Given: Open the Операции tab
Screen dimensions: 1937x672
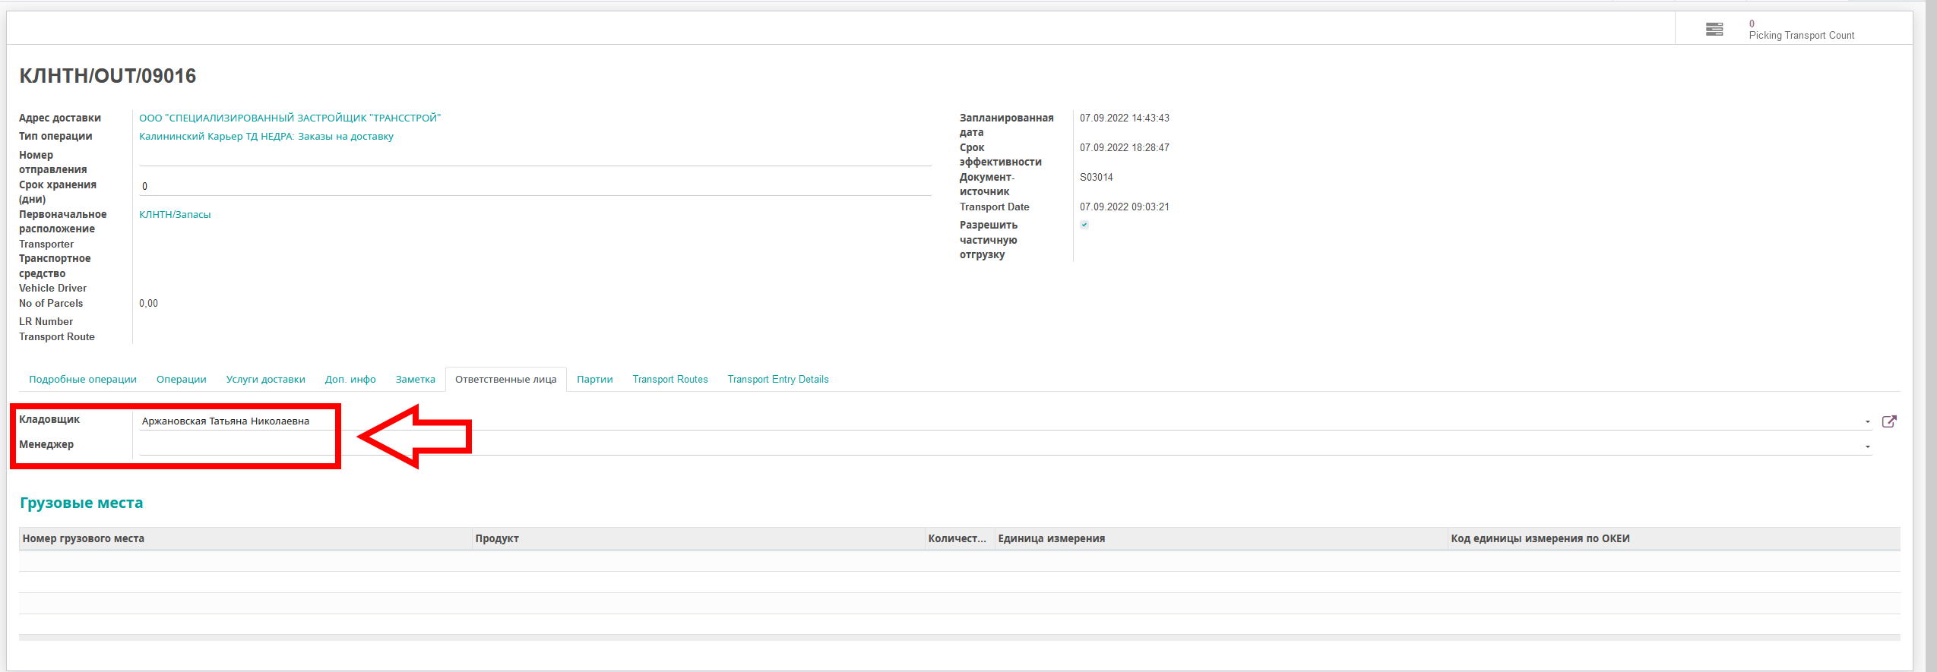Looking at the screenshot, I should 181,380.
